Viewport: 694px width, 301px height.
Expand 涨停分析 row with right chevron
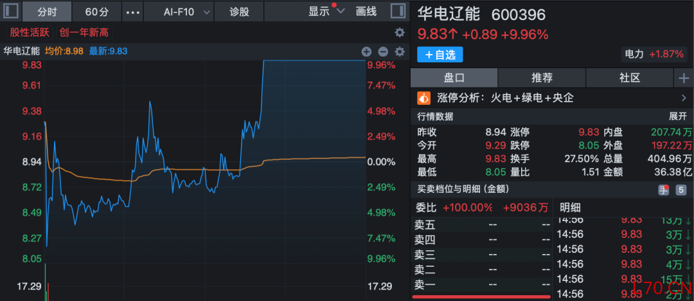684,98
